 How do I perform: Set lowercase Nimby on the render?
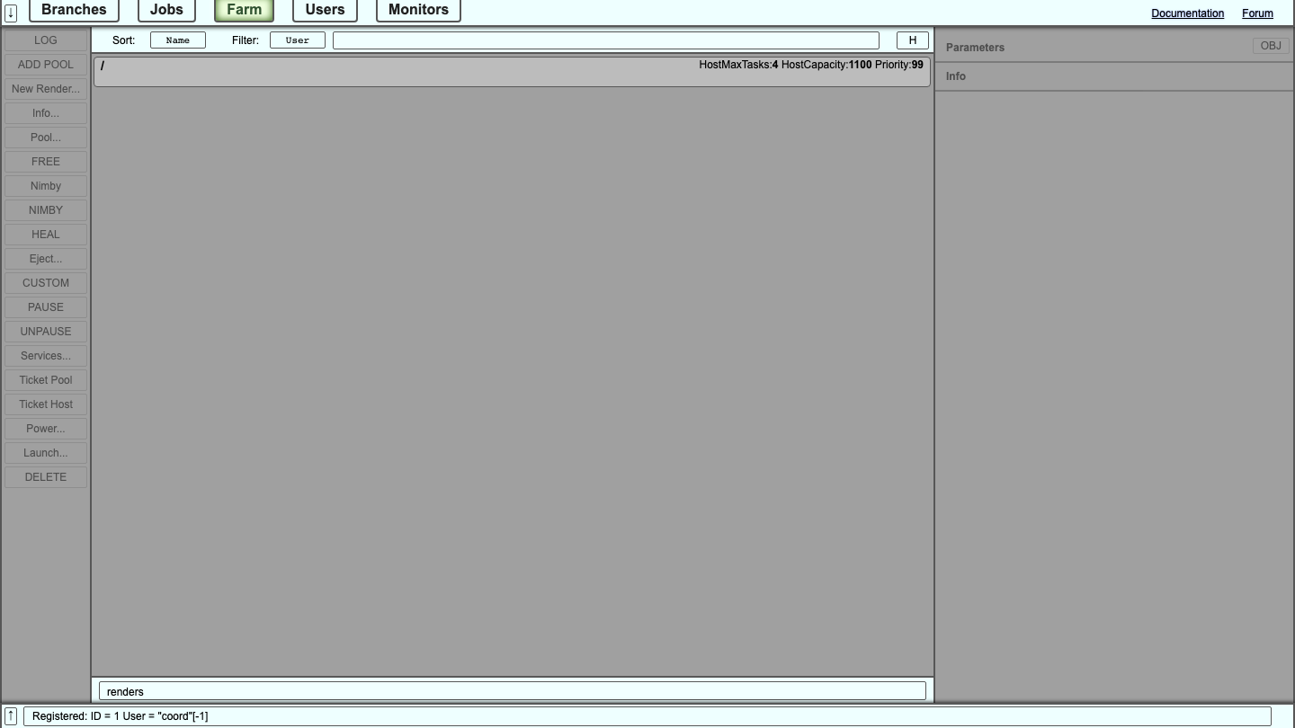point(46,186)
